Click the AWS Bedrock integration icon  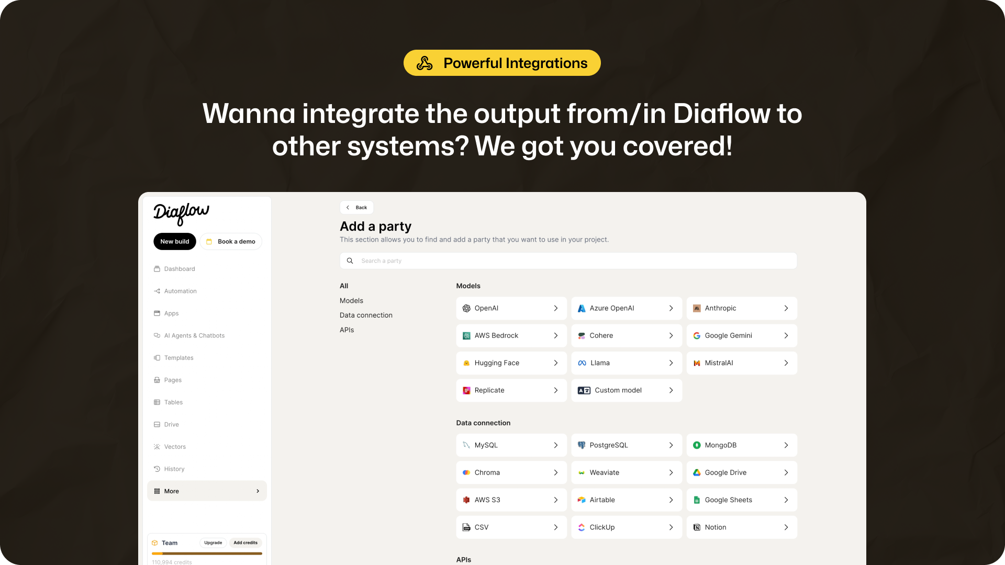point(466,335)
